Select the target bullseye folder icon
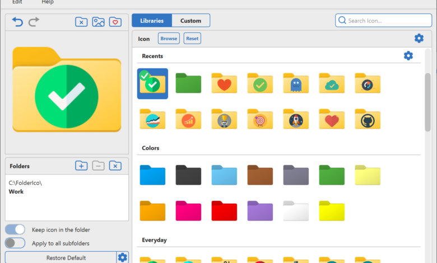Screen dimensions: 437x263 point(260,119)
